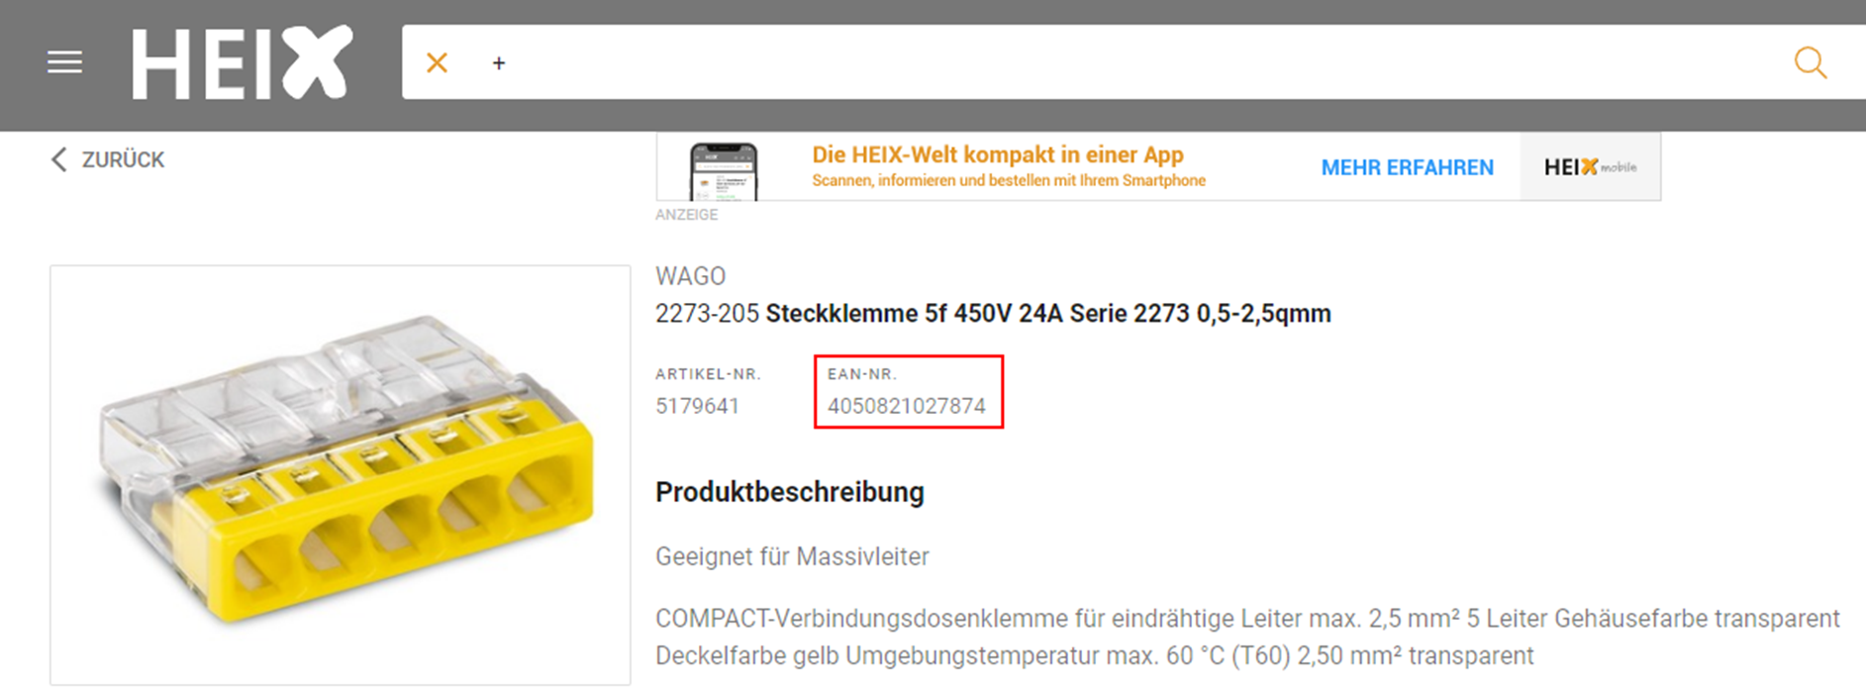This screenshot has width=1866, height=689.
Task: Click into the search input field
Action: [1138, 62]
